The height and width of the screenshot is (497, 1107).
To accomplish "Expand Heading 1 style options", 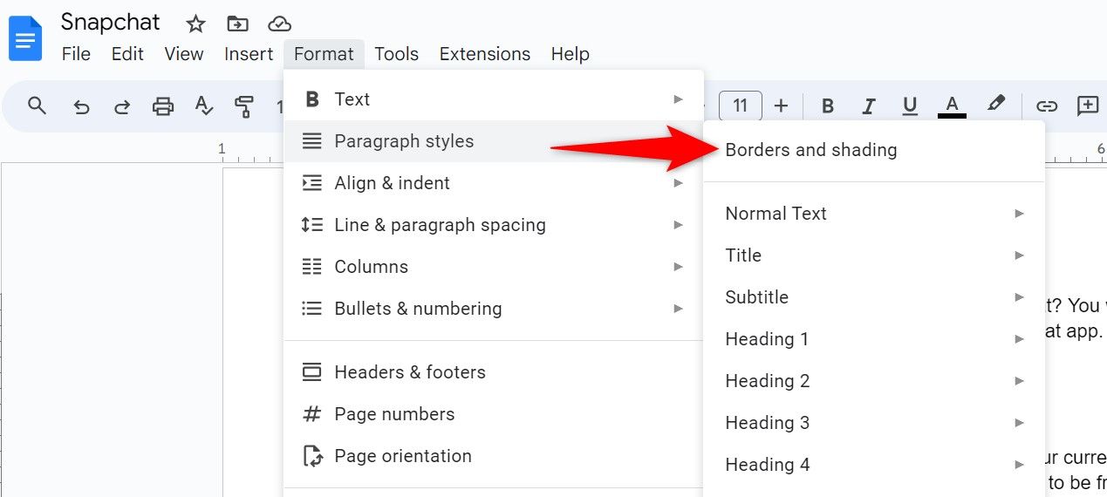I will coord(874,339).
